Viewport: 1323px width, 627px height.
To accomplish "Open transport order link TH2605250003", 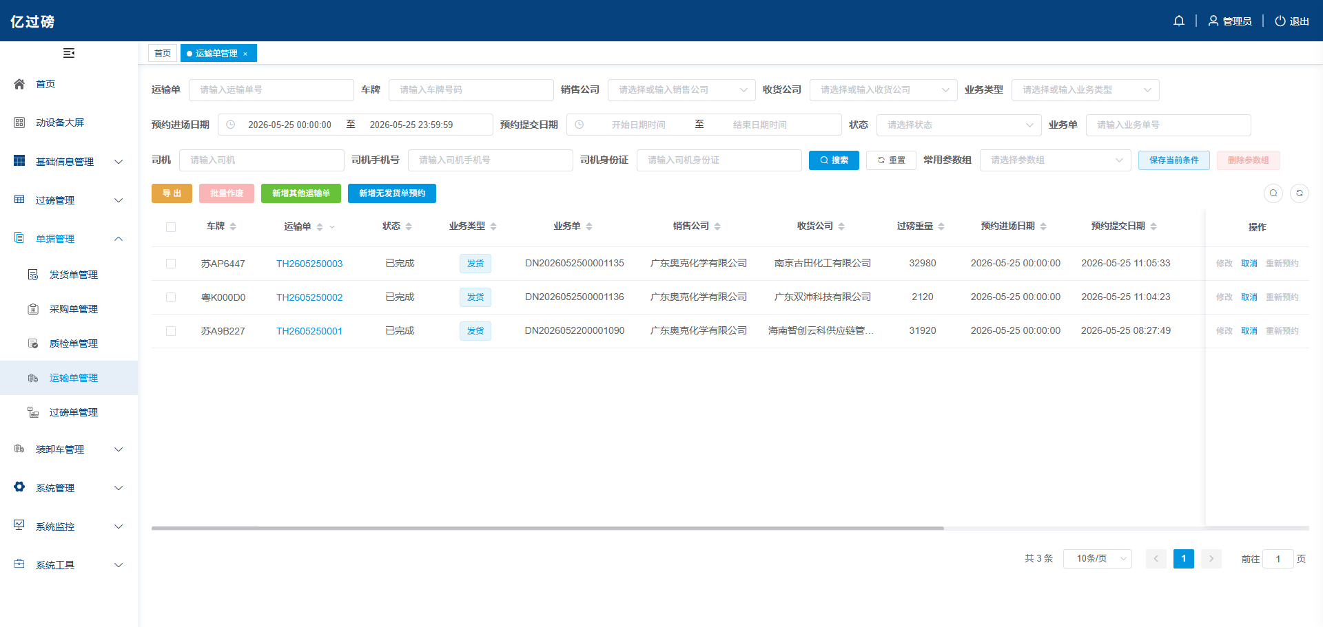I will [x=309, y=264].
